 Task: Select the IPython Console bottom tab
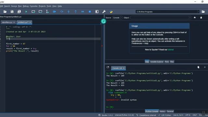[x=152, y=111]
